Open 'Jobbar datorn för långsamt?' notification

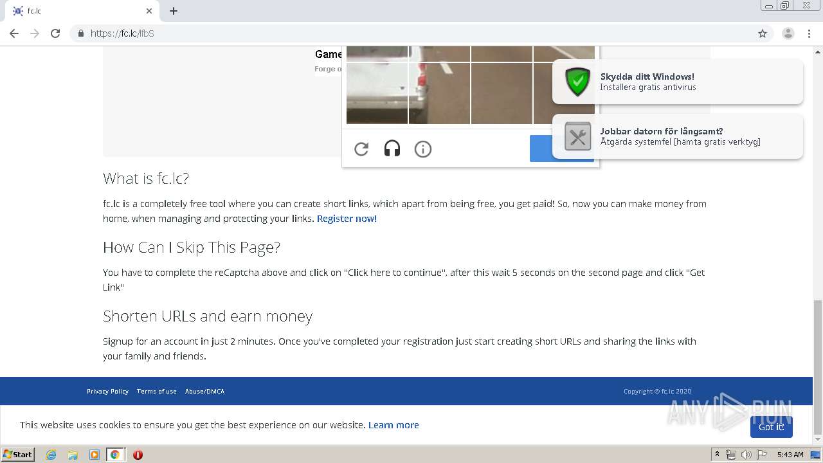click(x=678, y=136)
